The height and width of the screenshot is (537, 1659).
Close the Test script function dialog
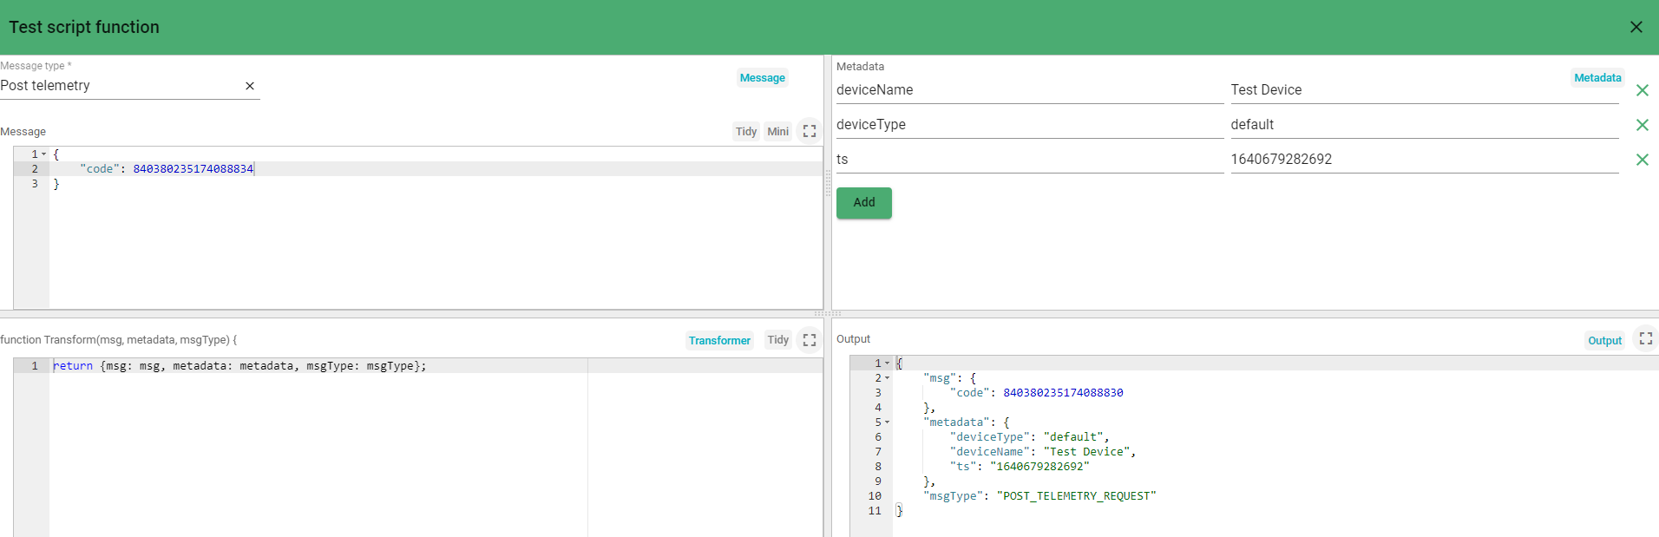point(1636,27)
